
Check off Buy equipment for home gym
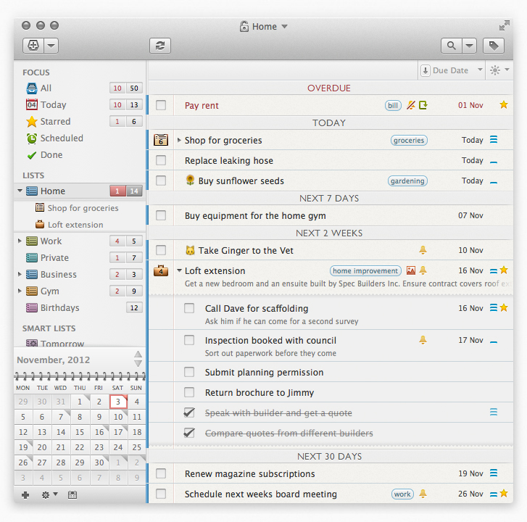[161, 215]
